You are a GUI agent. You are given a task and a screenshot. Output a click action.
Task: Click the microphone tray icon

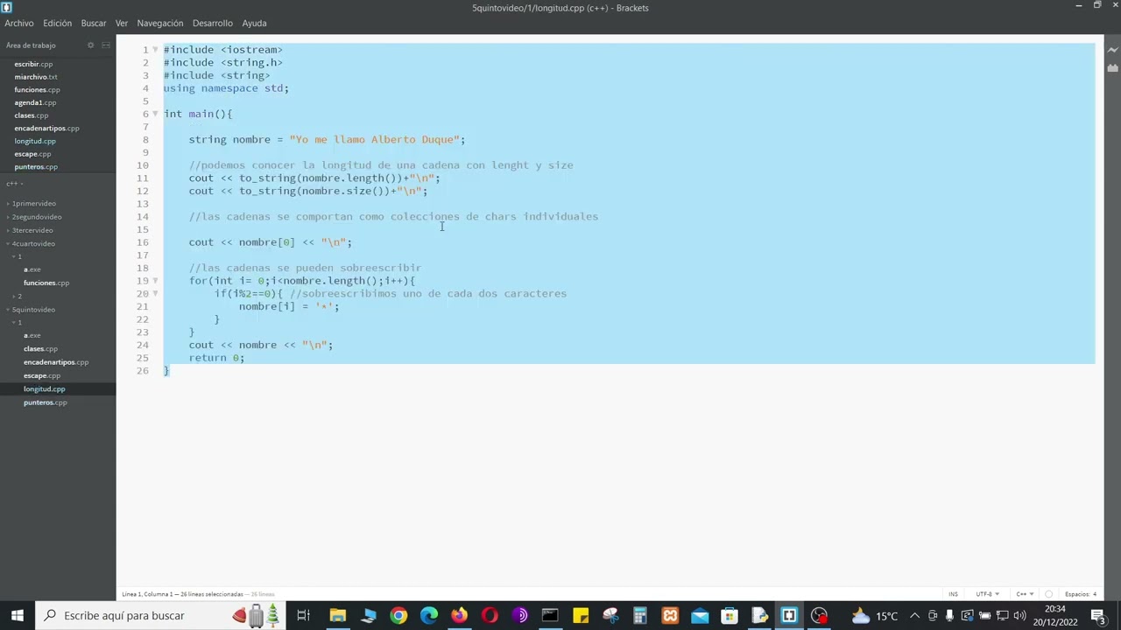tap(950, 615)
